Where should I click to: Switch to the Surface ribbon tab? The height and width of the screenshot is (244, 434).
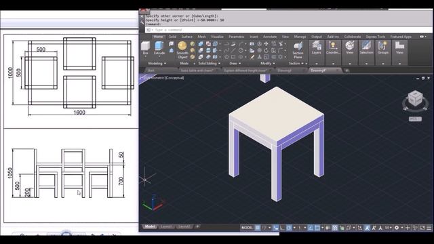pyautogui.click(x=187, y=37)
